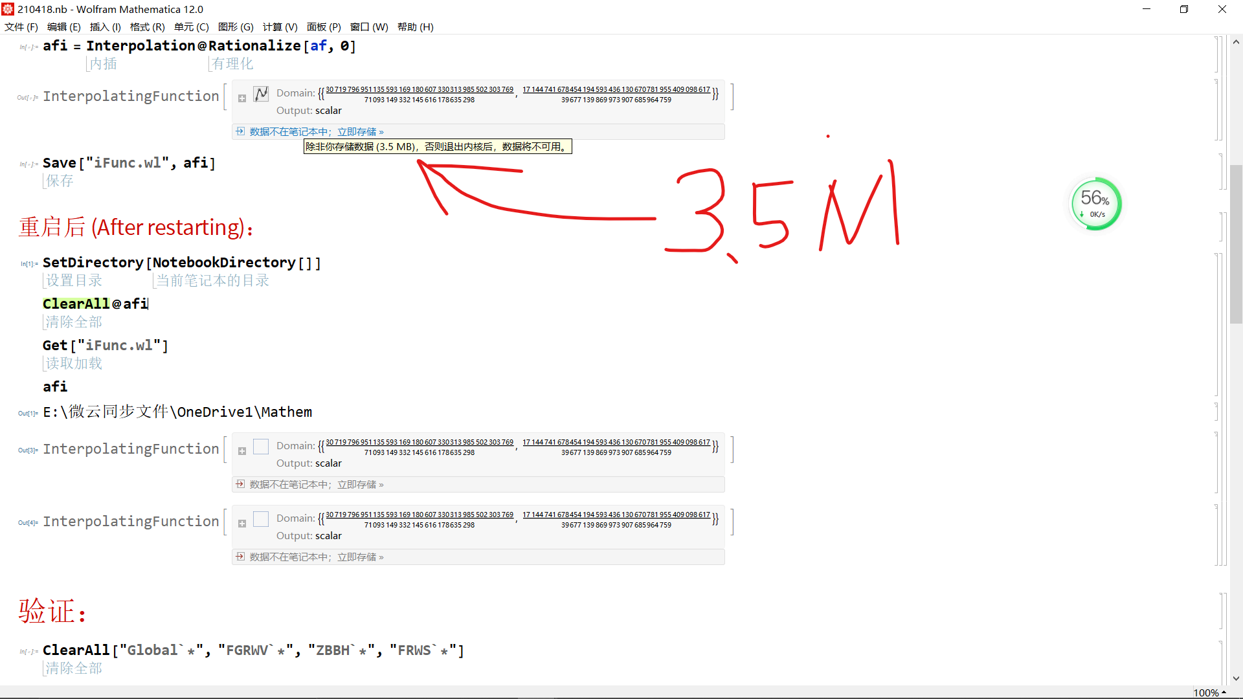Click the store-data icon under first InterpolatingFunction output
Image resolution: width=1243 pixels, height=699 pixels.
(x=240, y=131)
